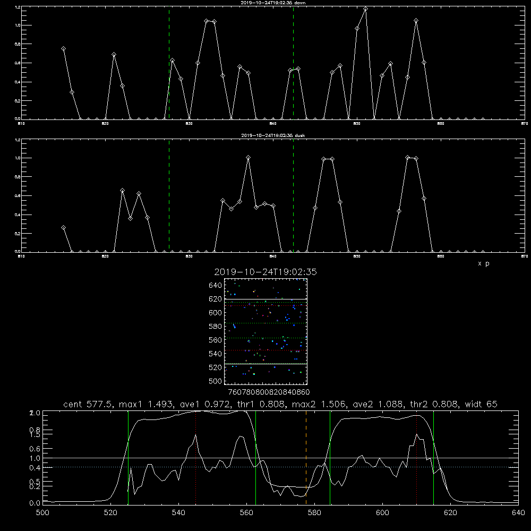Click the 'x p' axis label below dusk plot
This screenshot has height=531, width=531.
484,263
